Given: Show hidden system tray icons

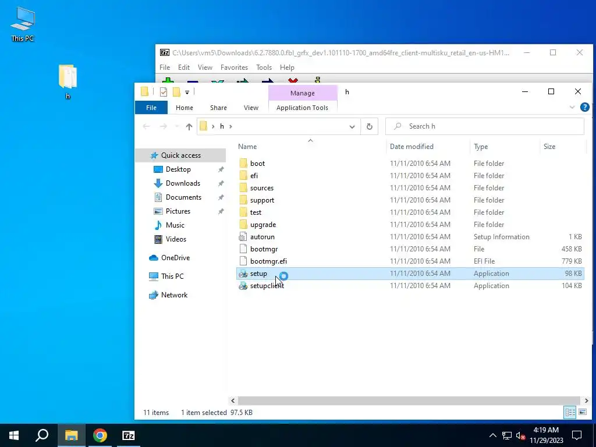Looking at the screenshot, I should pos(492,435).
